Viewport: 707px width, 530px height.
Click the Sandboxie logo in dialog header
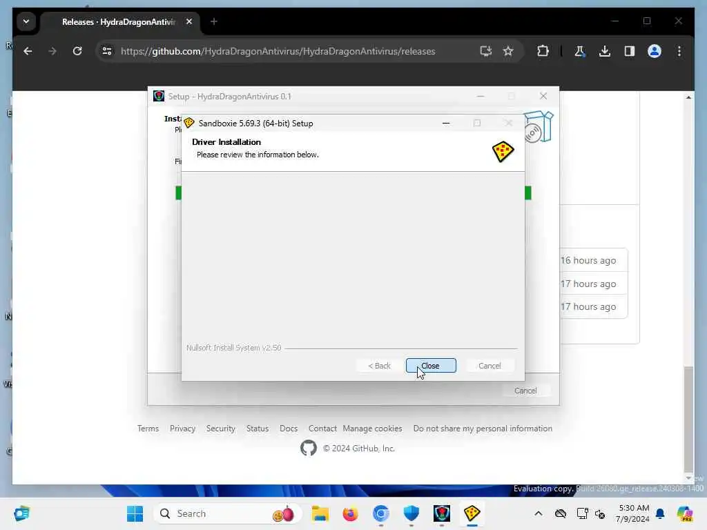(503, 151)
